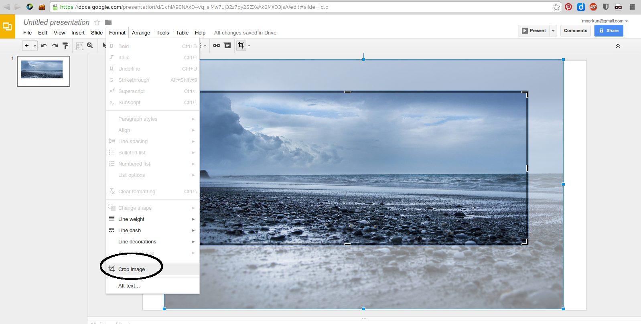Click the globe icon beside the forward arrow
Screen dimensions: 641x324
pyautogui.click(x=30, y=7)
